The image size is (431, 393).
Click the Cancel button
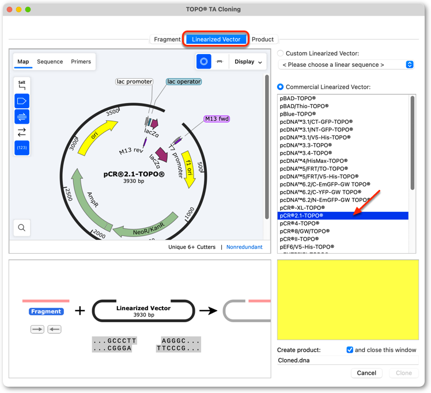click(366, 373)
